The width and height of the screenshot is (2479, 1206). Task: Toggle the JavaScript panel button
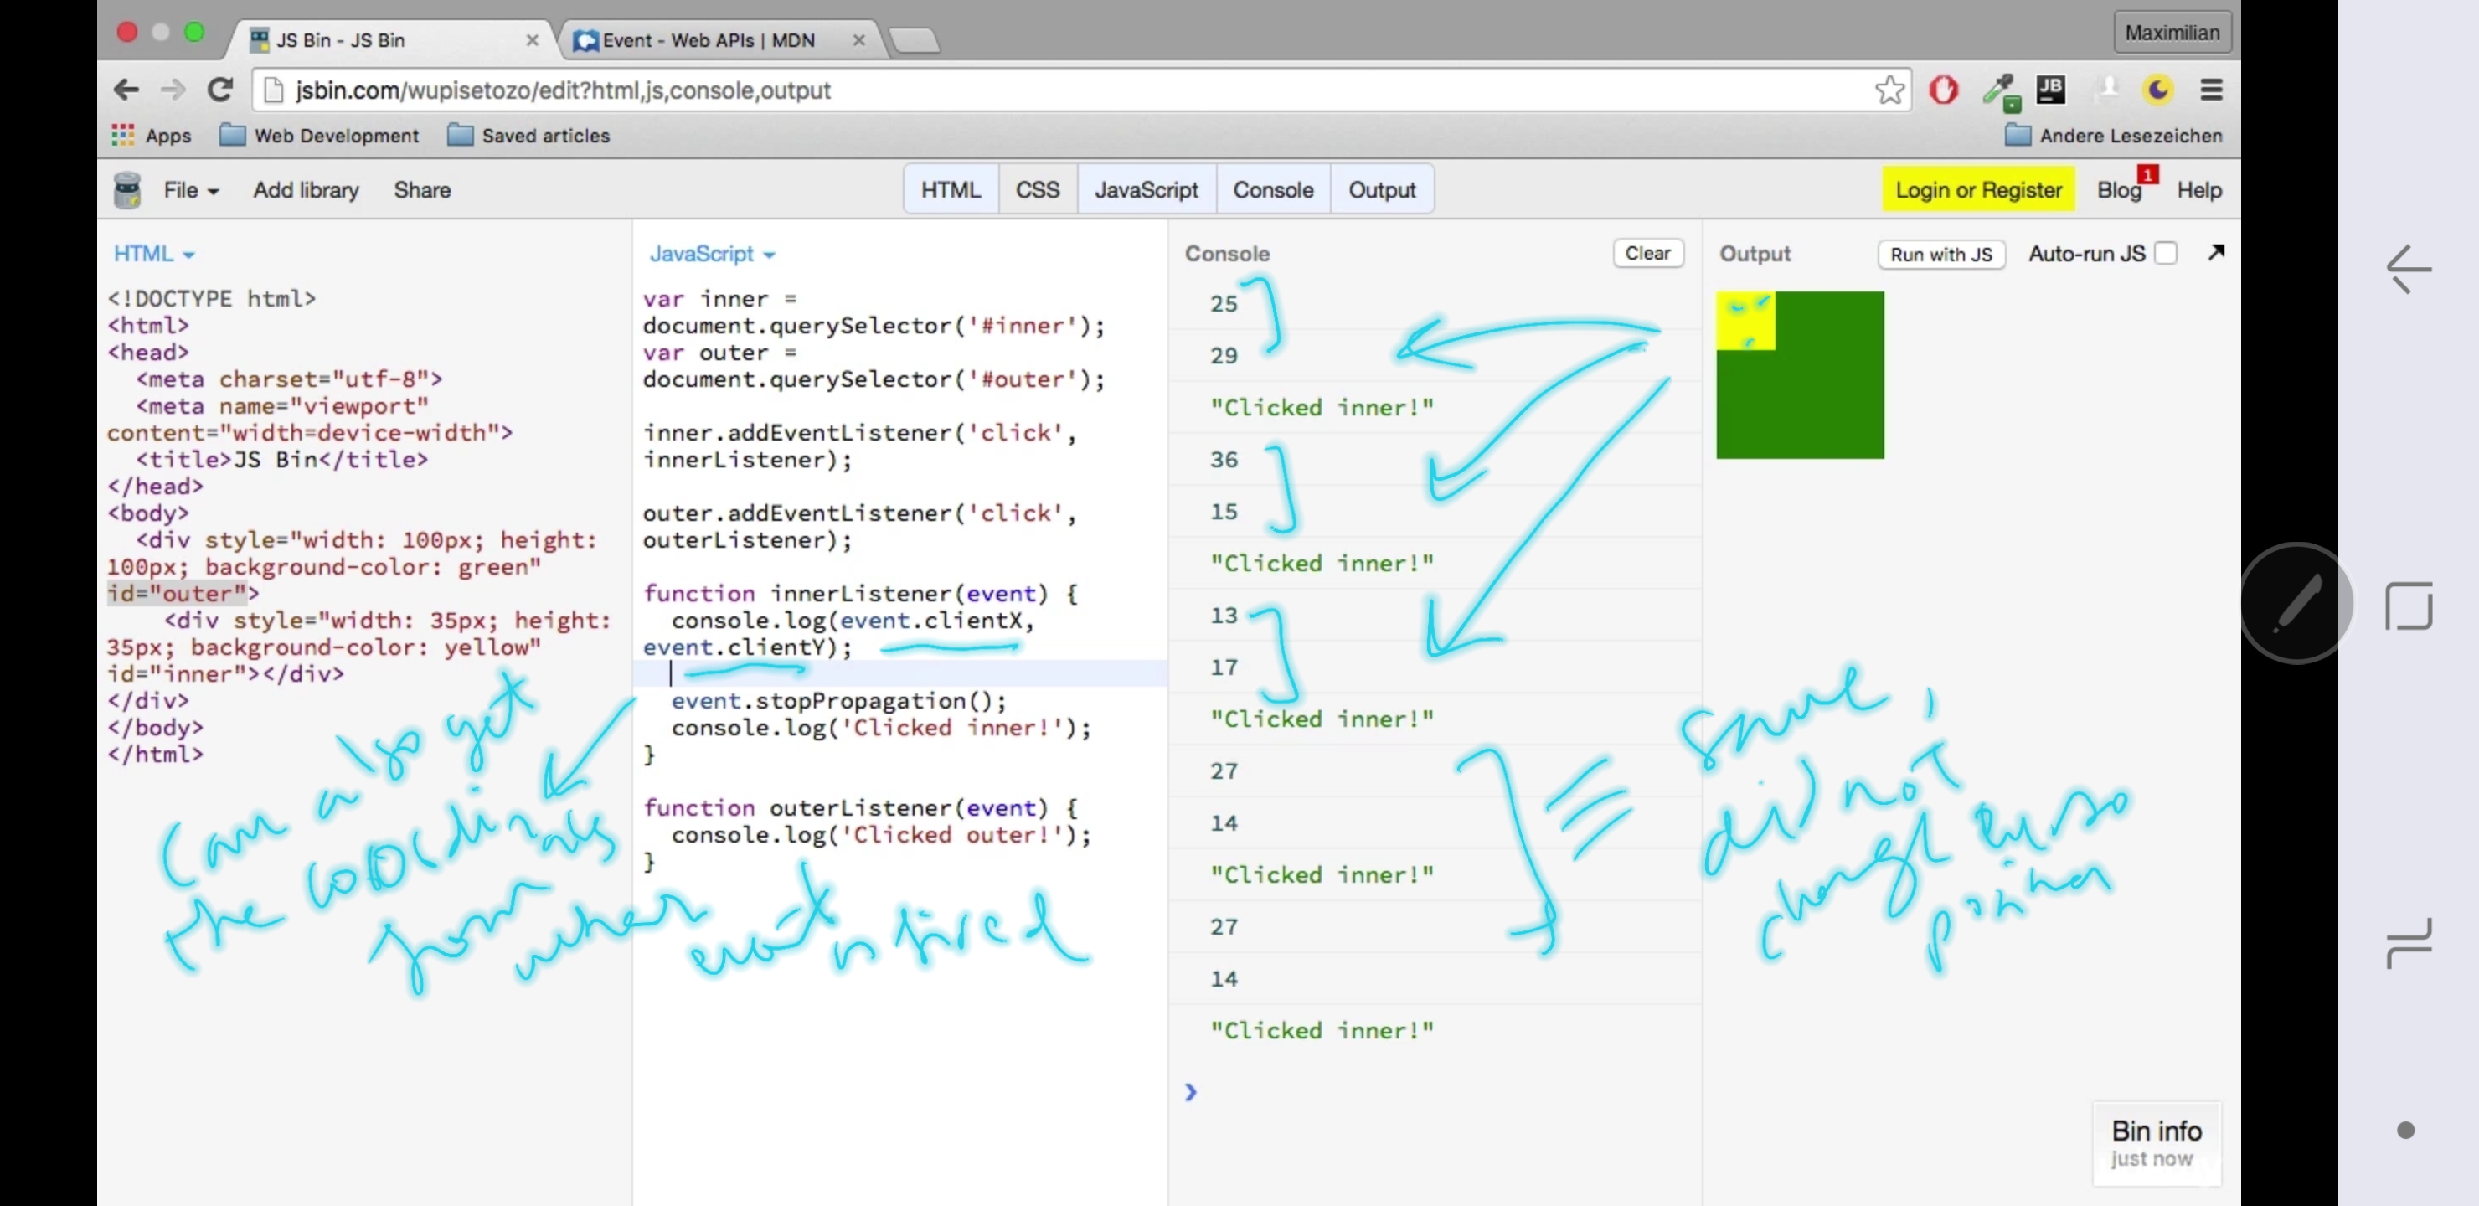coord(1145,189)
